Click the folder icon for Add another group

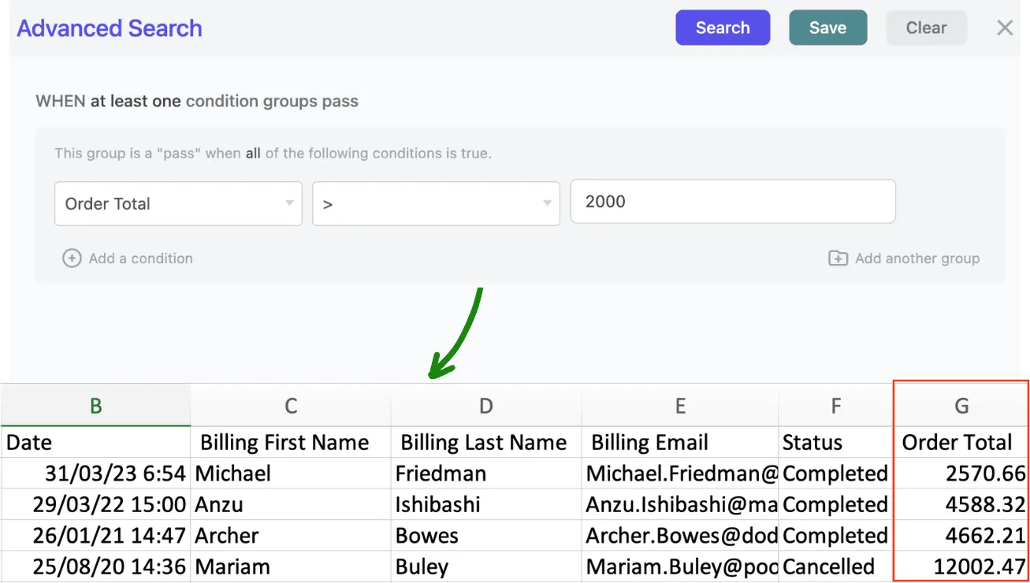pos(838,258)
